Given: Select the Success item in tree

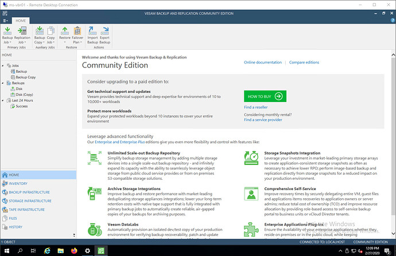Looking at the screenshot, I should click(x=21, y=106).
